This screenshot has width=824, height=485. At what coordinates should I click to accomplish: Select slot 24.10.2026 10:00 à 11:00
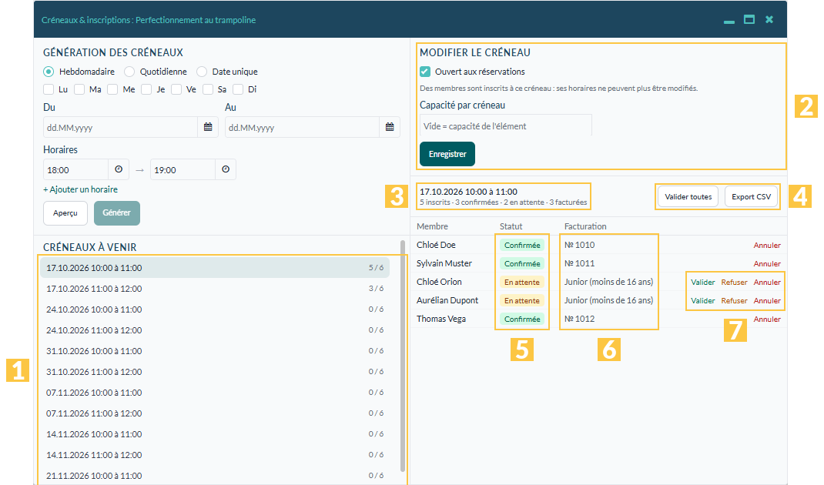[x=215, y=309]
